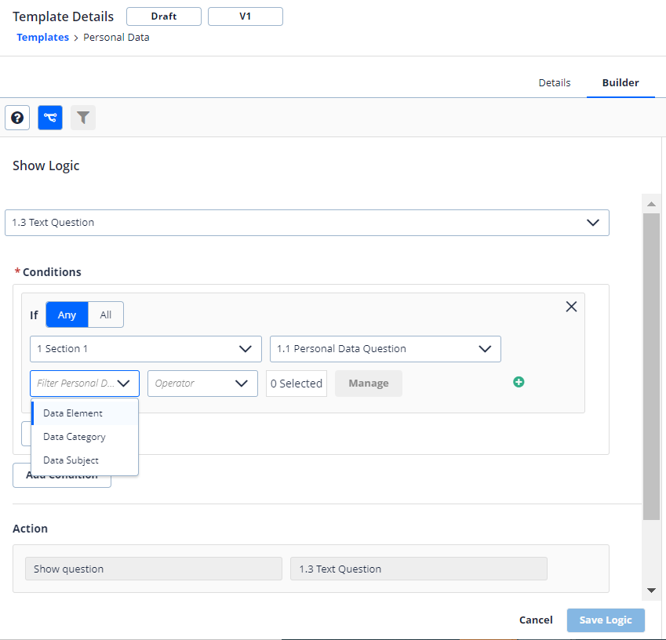The image size is (666, 640).
Task: Select the Builder tab
Action: [621, 82]
